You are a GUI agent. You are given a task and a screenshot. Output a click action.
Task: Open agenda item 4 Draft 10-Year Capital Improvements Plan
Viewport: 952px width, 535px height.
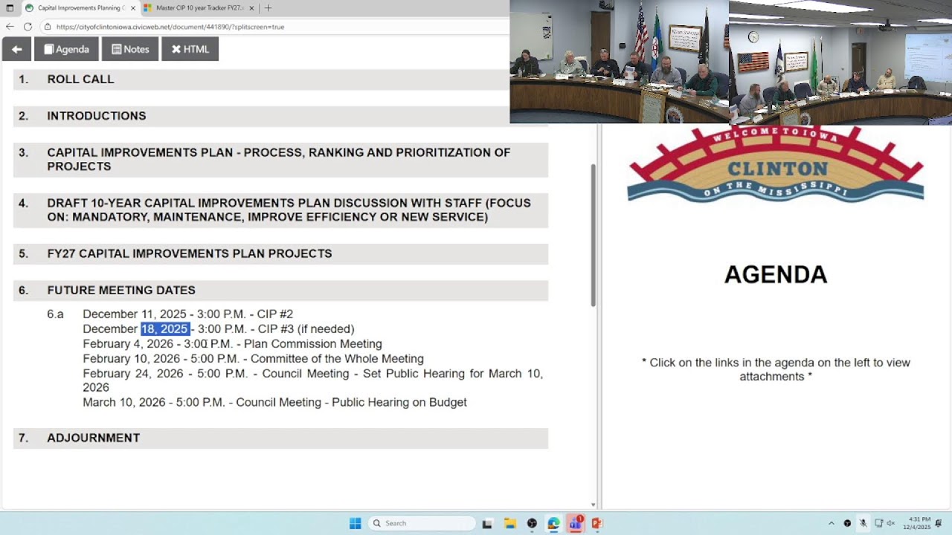coord(280,210)
